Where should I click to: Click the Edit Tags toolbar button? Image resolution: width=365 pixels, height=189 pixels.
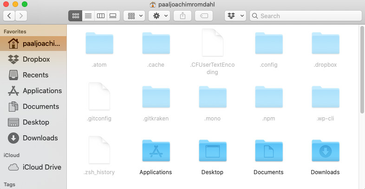(x=204, y=16)
